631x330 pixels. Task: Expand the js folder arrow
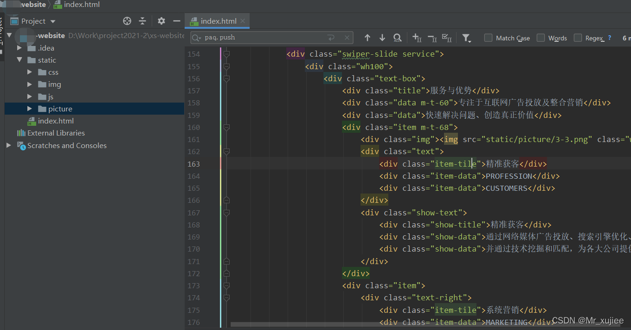point(30,97)
